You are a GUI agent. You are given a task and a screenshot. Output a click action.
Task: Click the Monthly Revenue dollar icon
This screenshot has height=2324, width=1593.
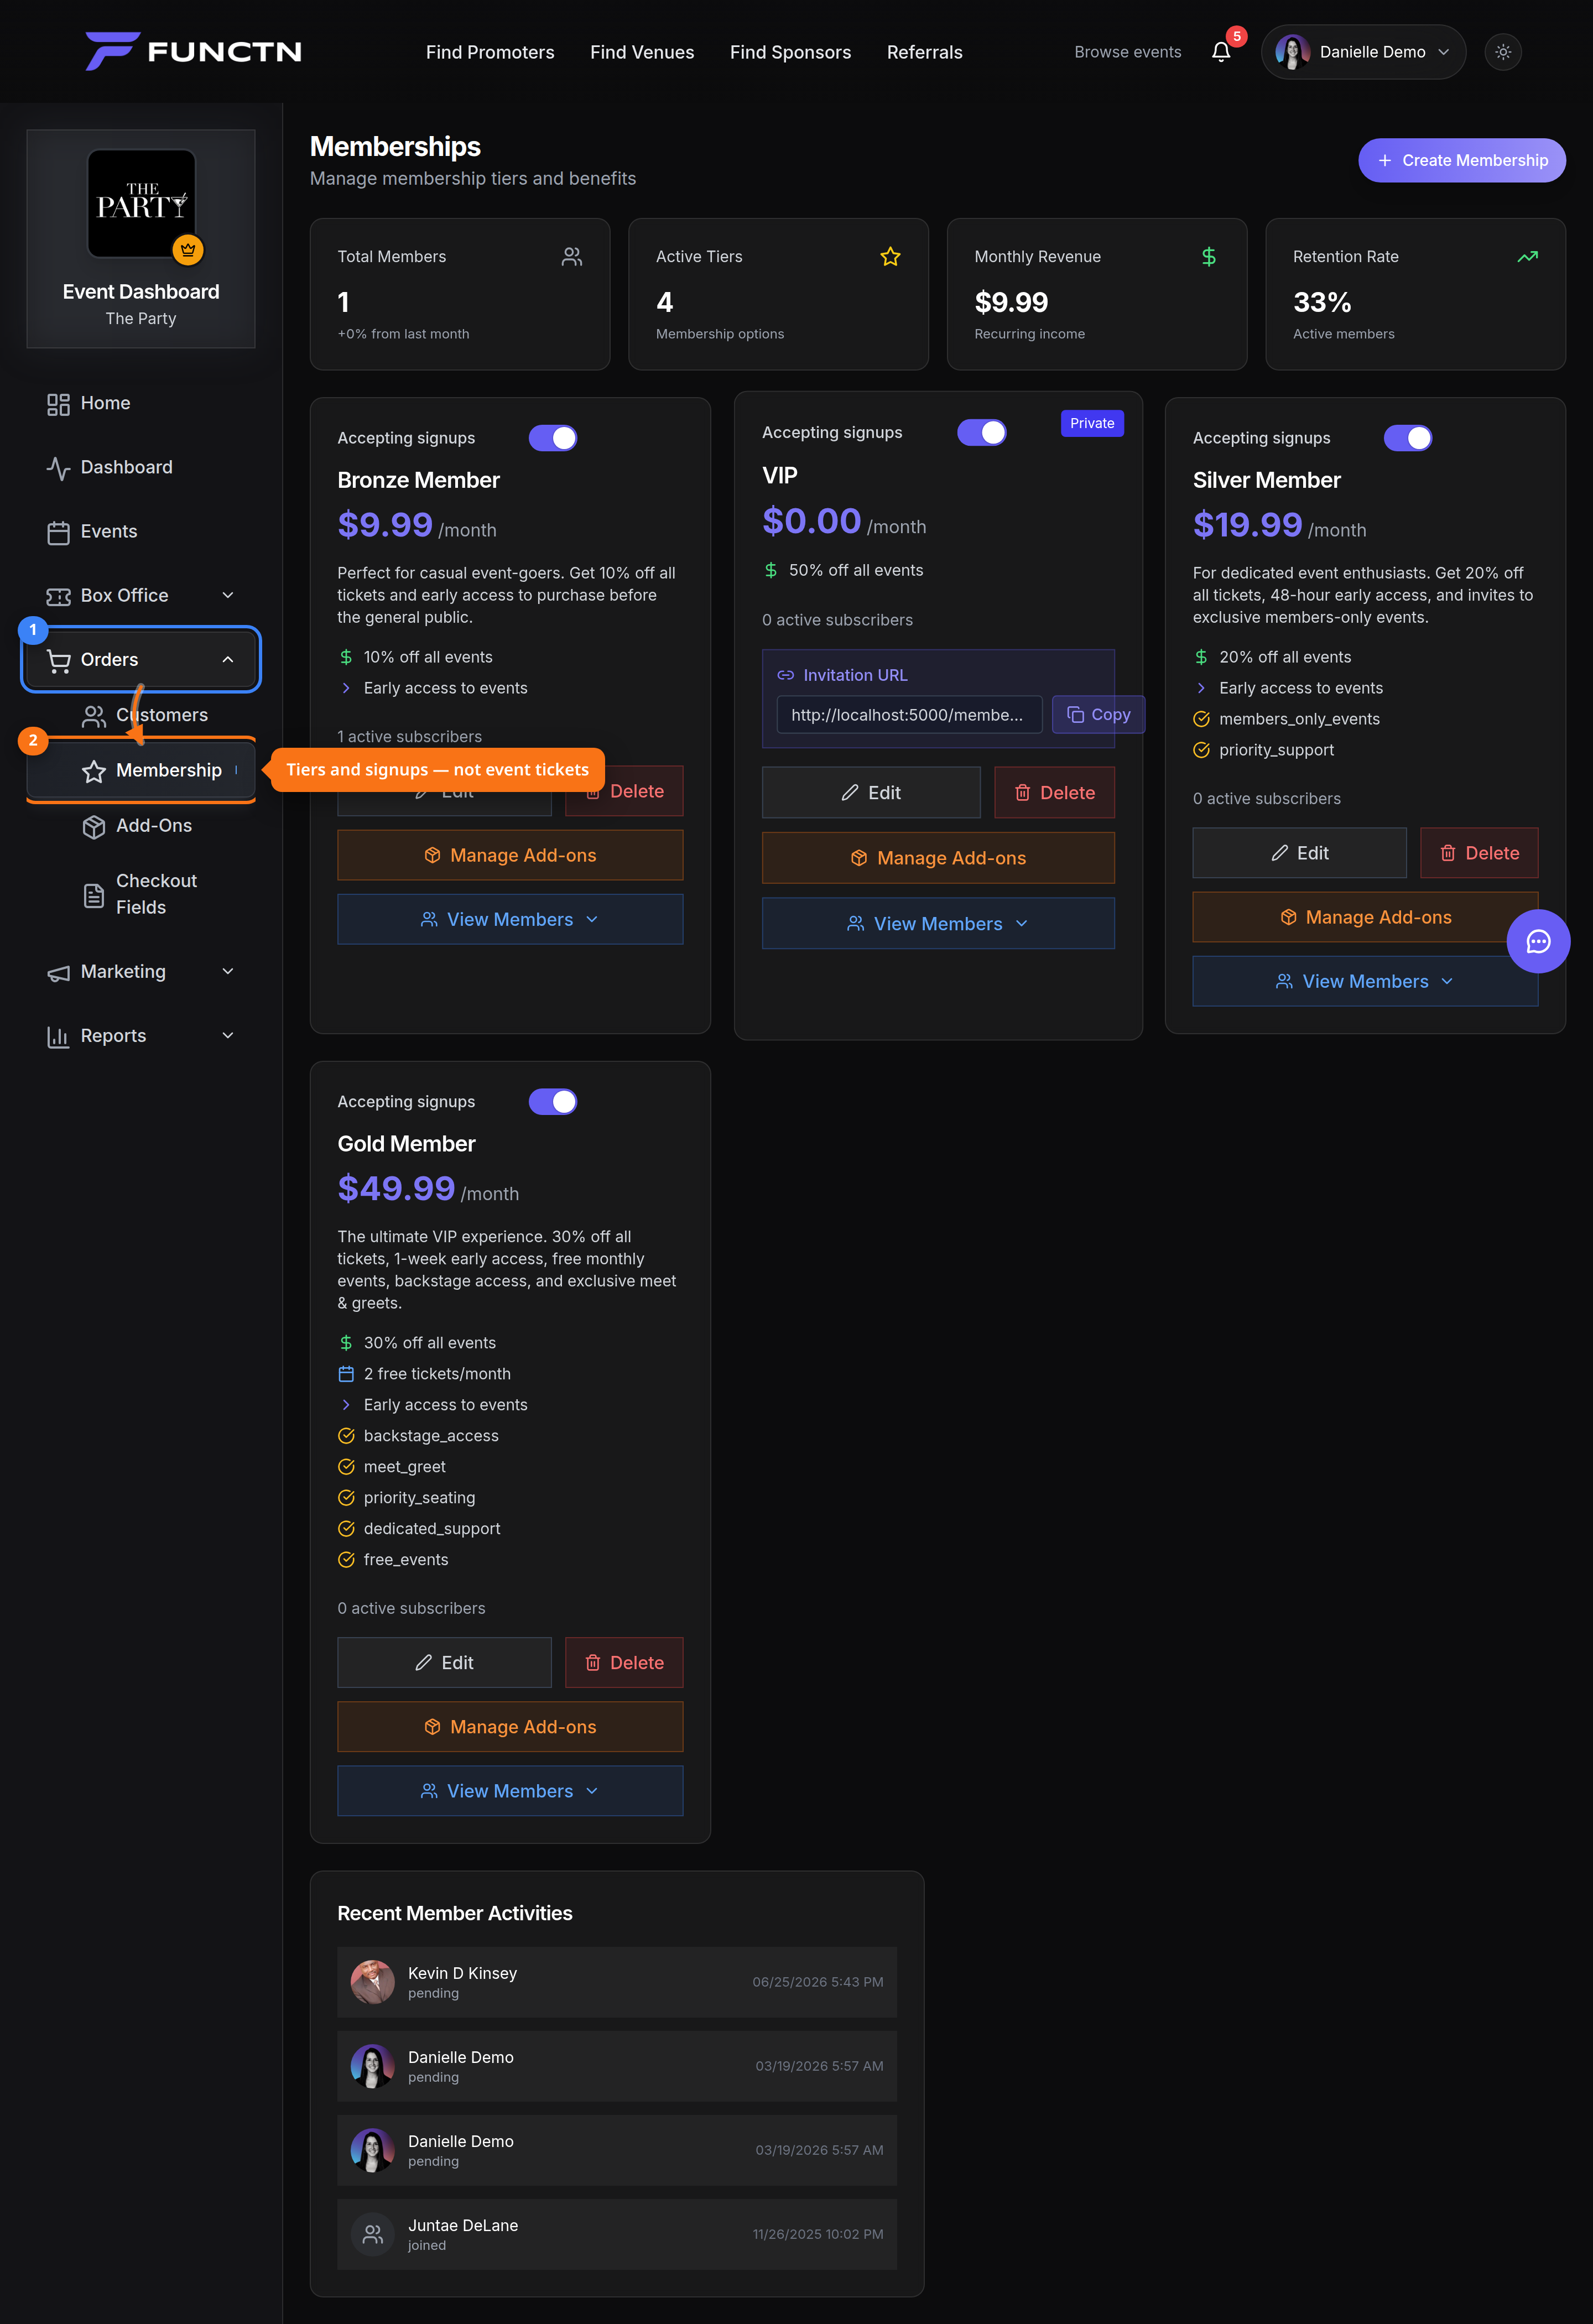tap(1208, 257)
